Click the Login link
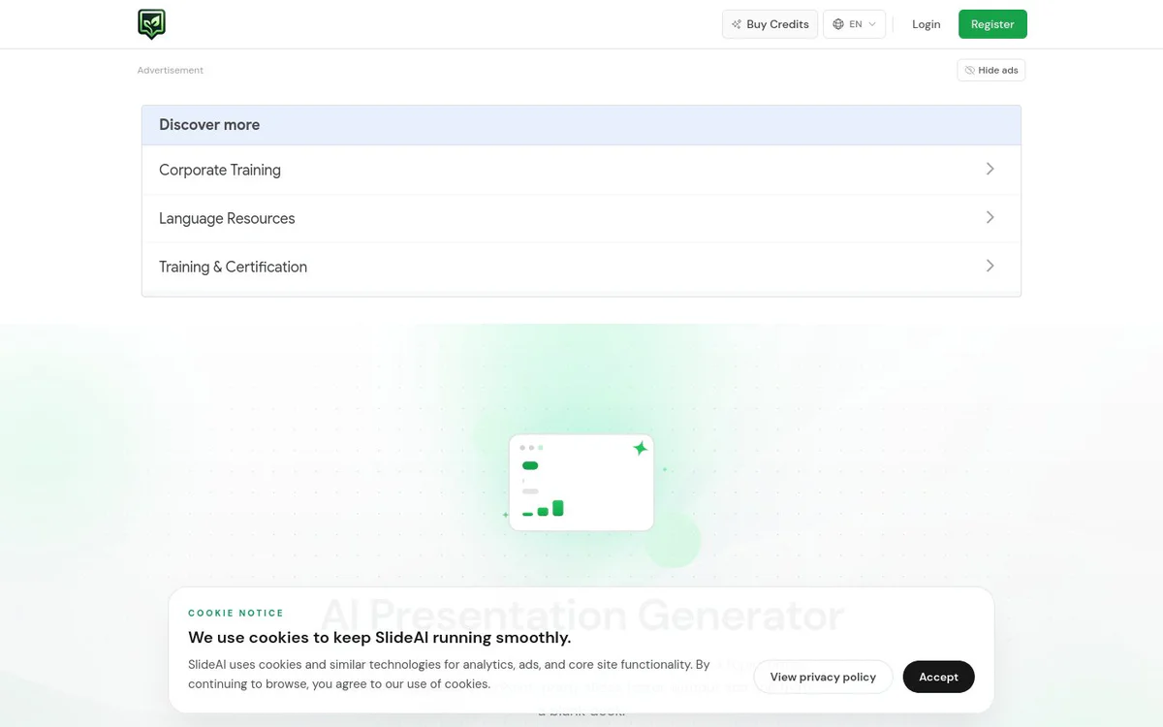 click(x=926, y=24)
